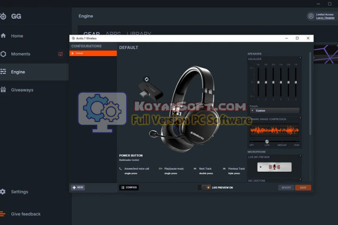Click the third equalizer band slider knob
The height and width of the screenshot is (225, 338).
[273, 82]
